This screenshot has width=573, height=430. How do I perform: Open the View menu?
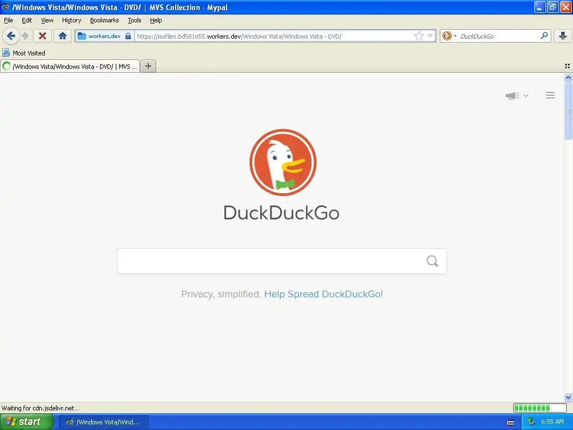tap(47, 20)
